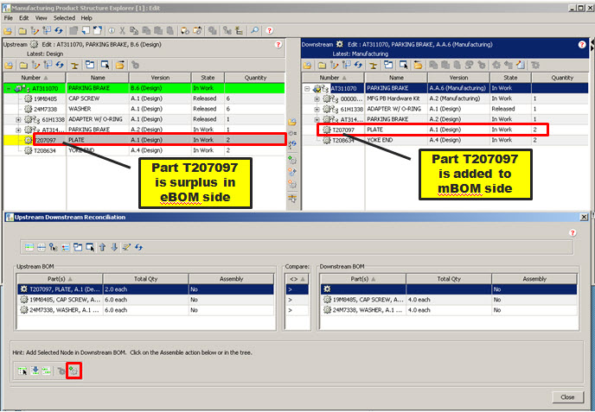Screen dimensions: 595x412
Task: Select 19M8485 CAP SCREW in Upstream BOM
Action: point(145,300)
